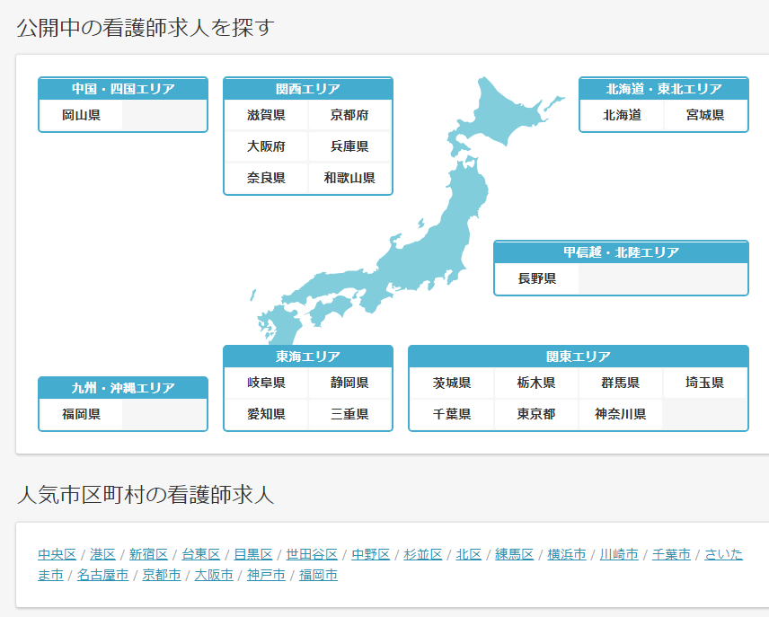This screenshot has height=617, width=769.
Task: Follow the 川崎市 link
Action: (619, 554)
